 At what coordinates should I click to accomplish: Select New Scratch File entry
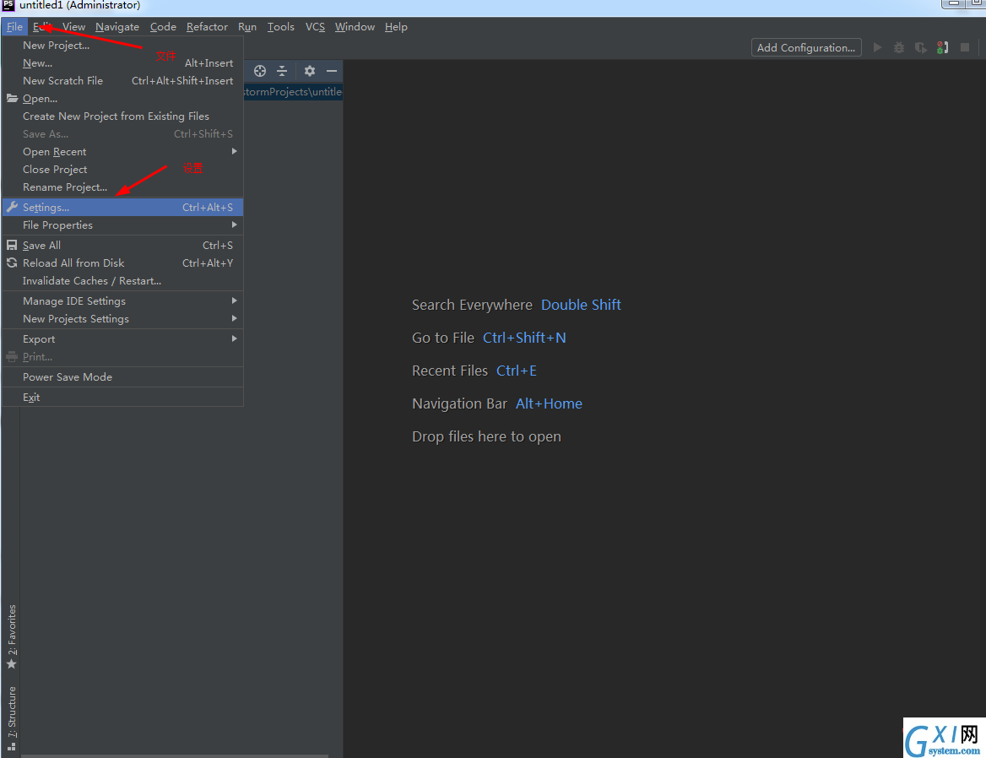[122, 80]
